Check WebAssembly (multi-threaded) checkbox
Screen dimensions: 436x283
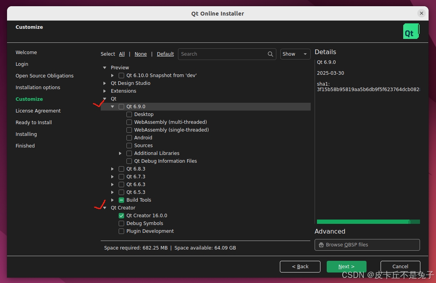point(129,122)
